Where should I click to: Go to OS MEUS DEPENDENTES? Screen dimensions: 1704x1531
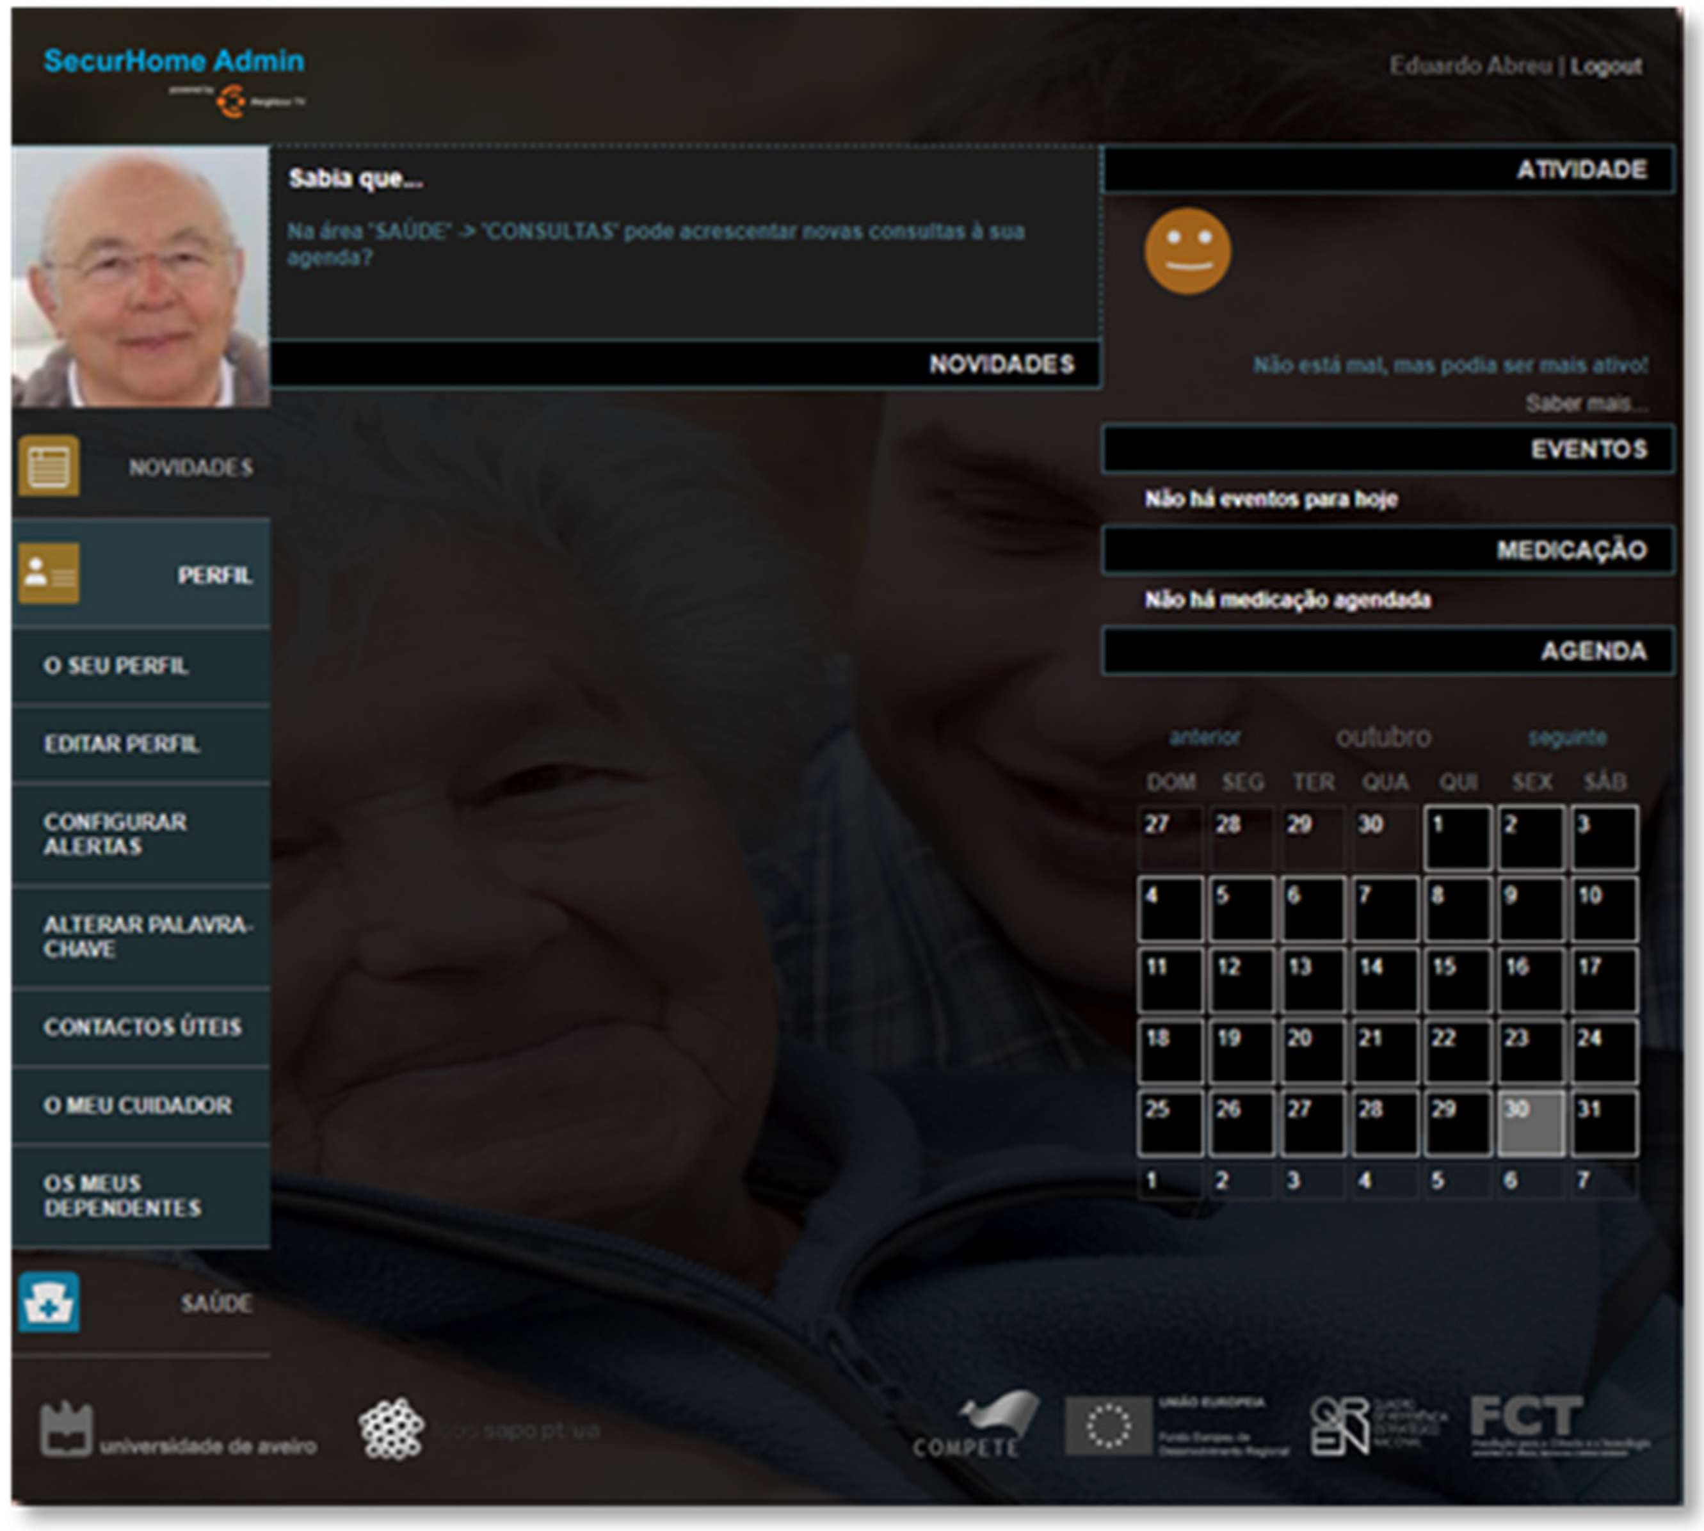point(123,1196)
